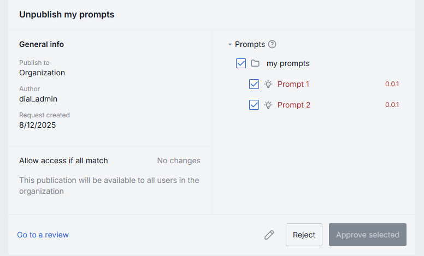Click the Allow access if all match heading
Viewport: 424px width, 256px height.
coord(63,160)
